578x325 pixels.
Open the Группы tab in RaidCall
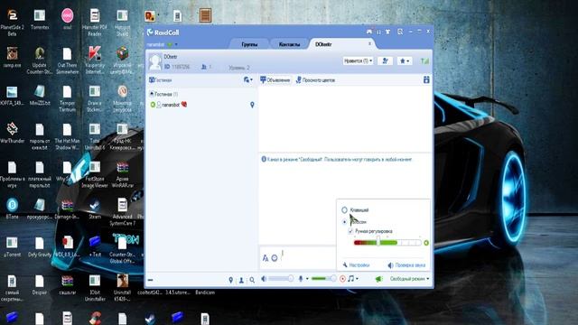tap(249, 44)
